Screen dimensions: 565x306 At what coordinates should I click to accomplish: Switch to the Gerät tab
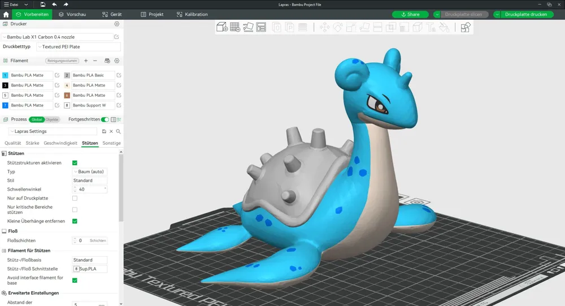112,15
